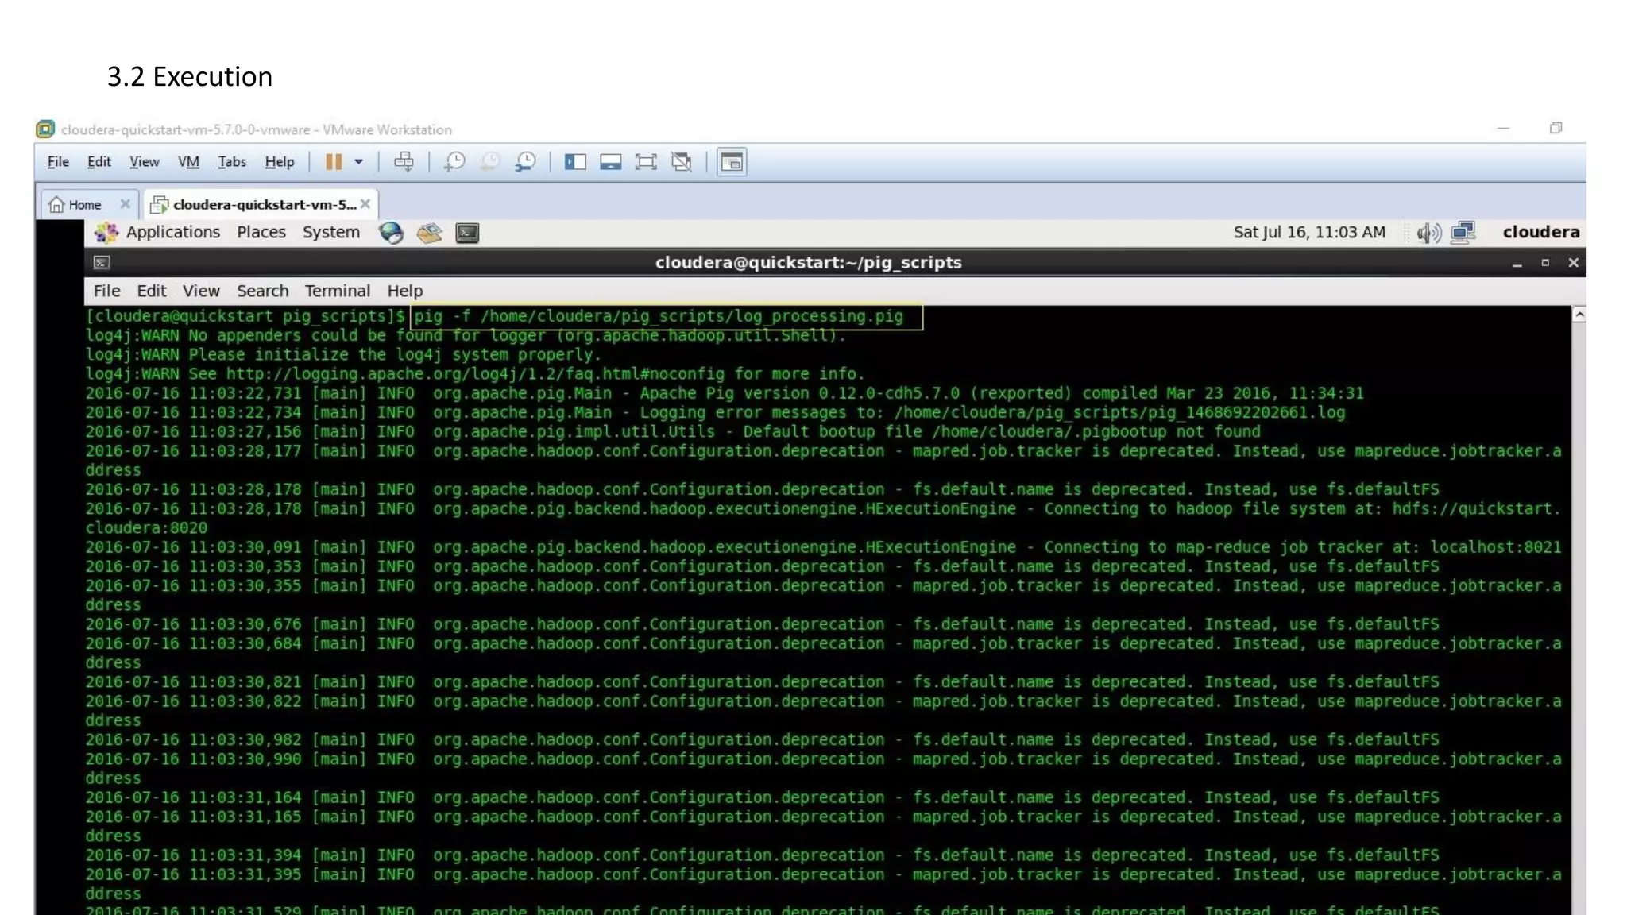This screenshot has width=1627, height=915.
Task: Toggle the thumbnail bar view
Action: tap(610, 162)
